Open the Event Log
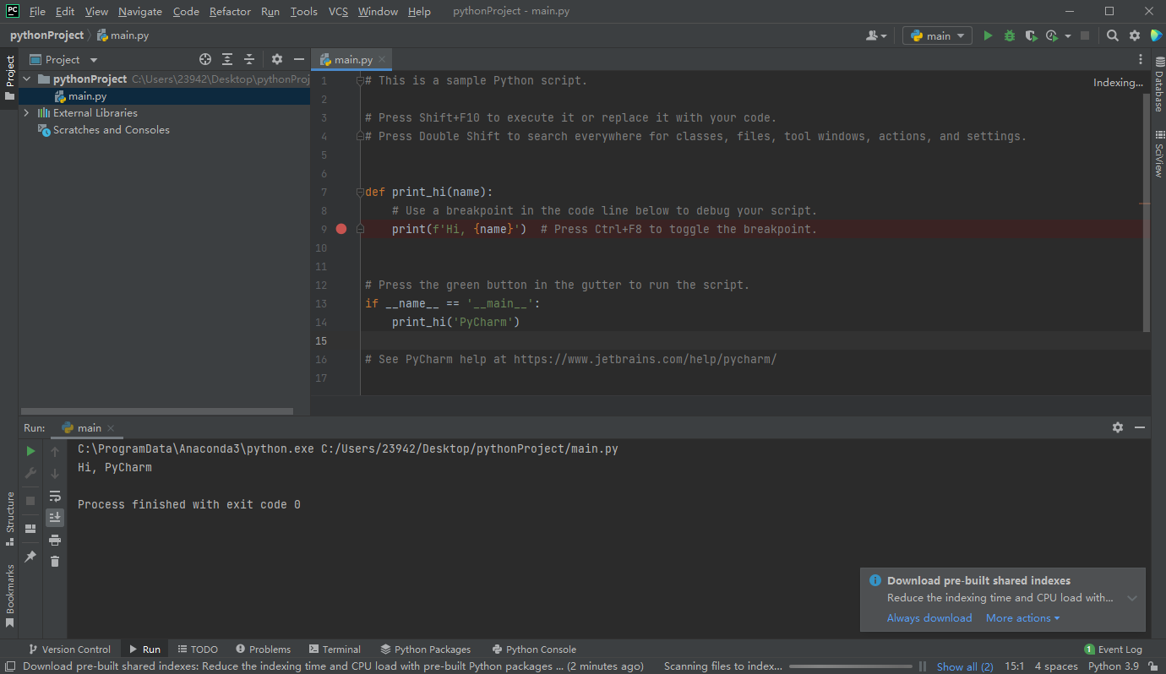This screenshot has height=674, width=1166. tap(1112, 650)
